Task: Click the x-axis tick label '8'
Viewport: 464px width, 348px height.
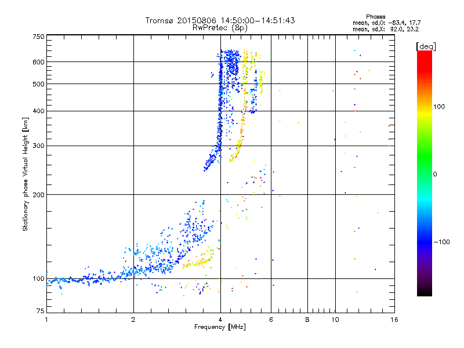Action: [307, 320]
